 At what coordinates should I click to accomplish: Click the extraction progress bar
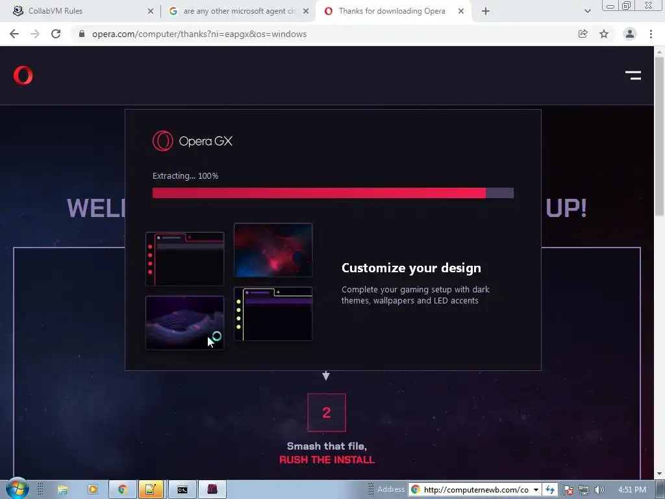coord(333,193)
